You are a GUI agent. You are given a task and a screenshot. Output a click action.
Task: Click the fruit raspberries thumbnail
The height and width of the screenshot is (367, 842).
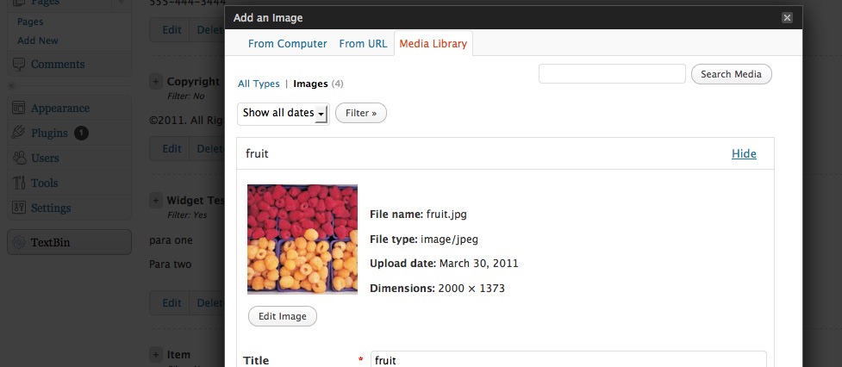302,239
